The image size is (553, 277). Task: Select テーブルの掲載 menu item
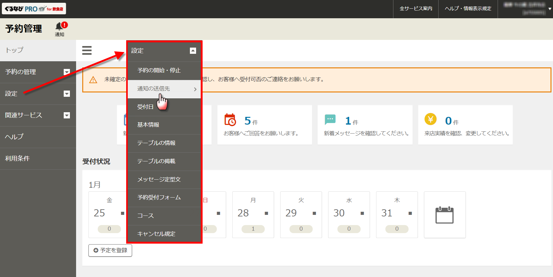(164, 161)
